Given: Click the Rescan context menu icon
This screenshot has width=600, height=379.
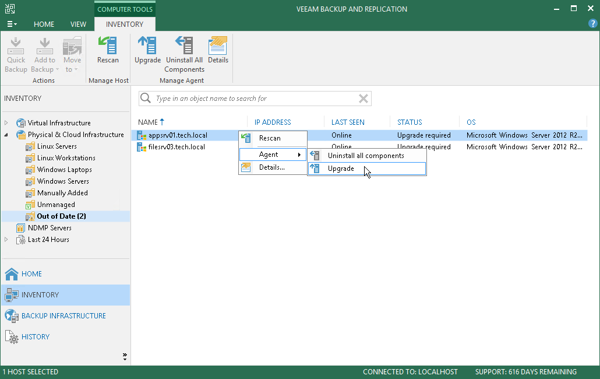Looking at the screenshot, I should [246, 138].
